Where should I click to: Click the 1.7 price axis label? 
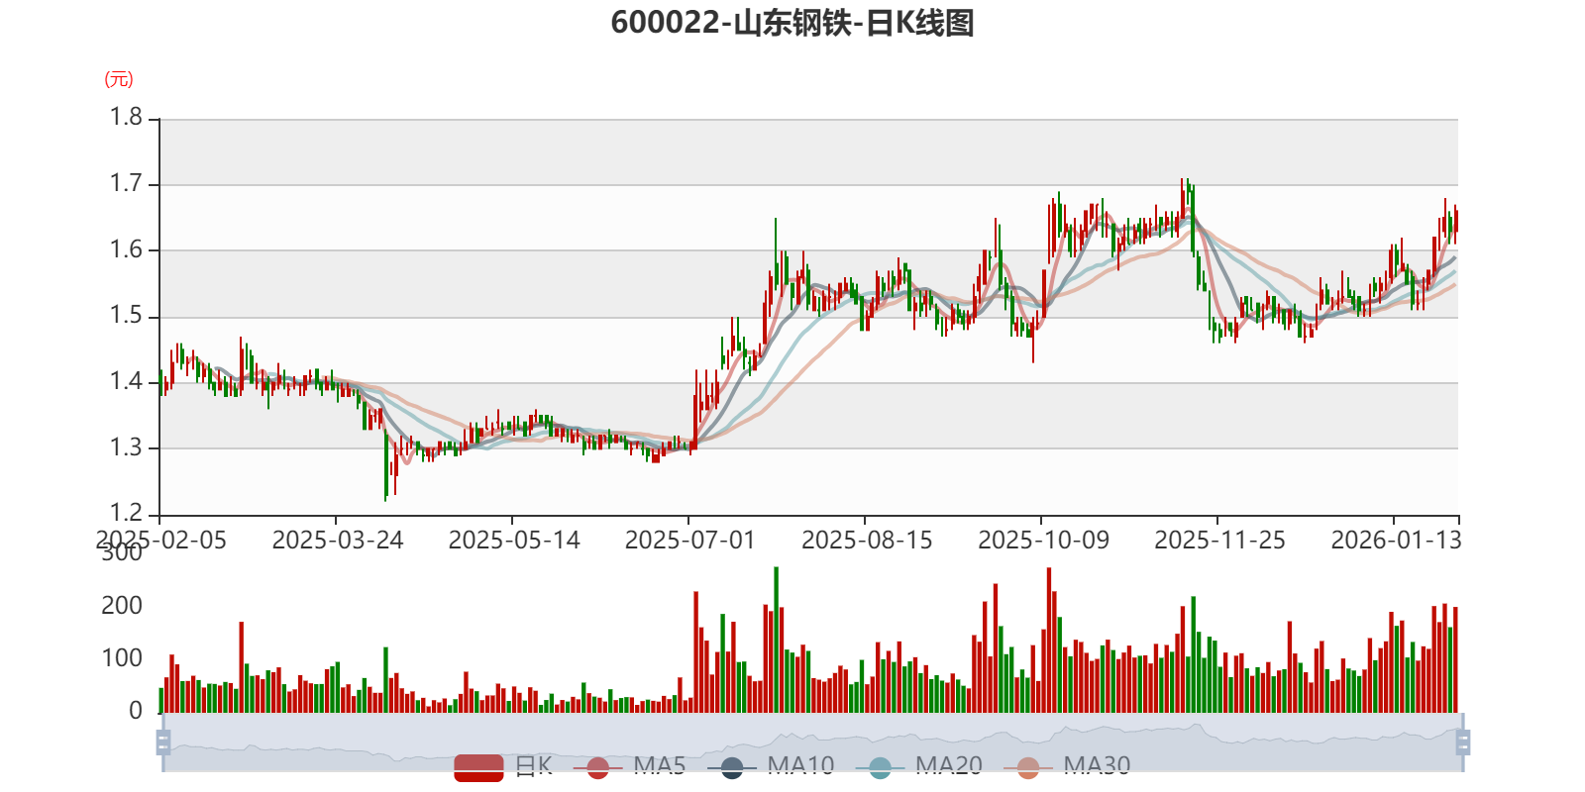pos(126,183)
